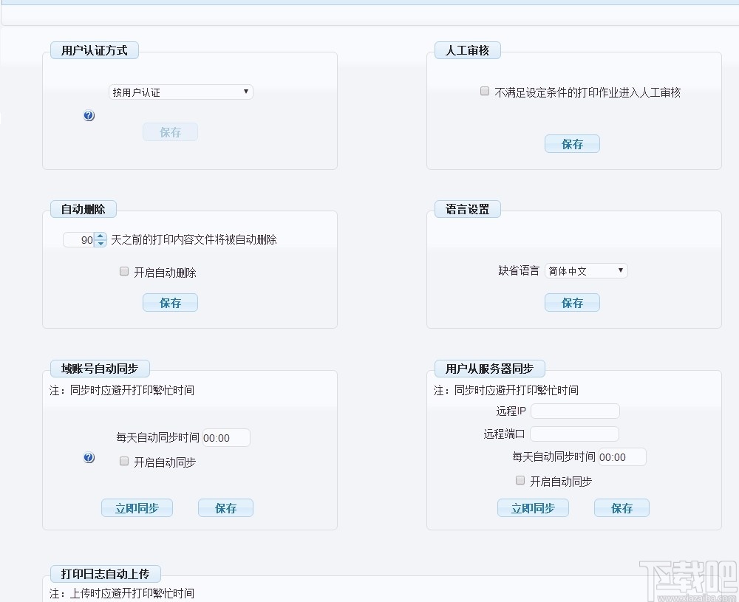Click 立即同步 in 用户从服务器同步 panel
Viewport: 739px width, 602px height.
click(x=533, y=507)
